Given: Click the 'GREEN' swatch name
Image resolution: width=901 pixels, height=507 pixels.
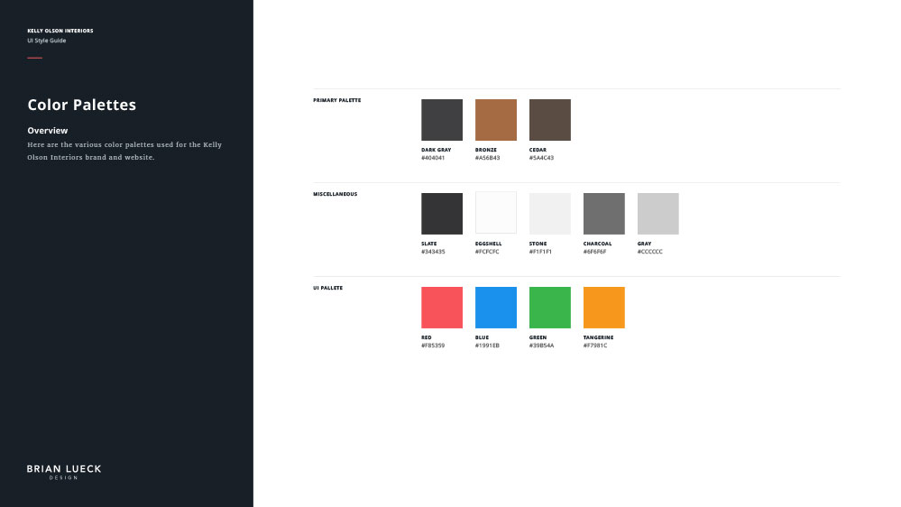Looking at the screenshot, I should pos(538,337).
